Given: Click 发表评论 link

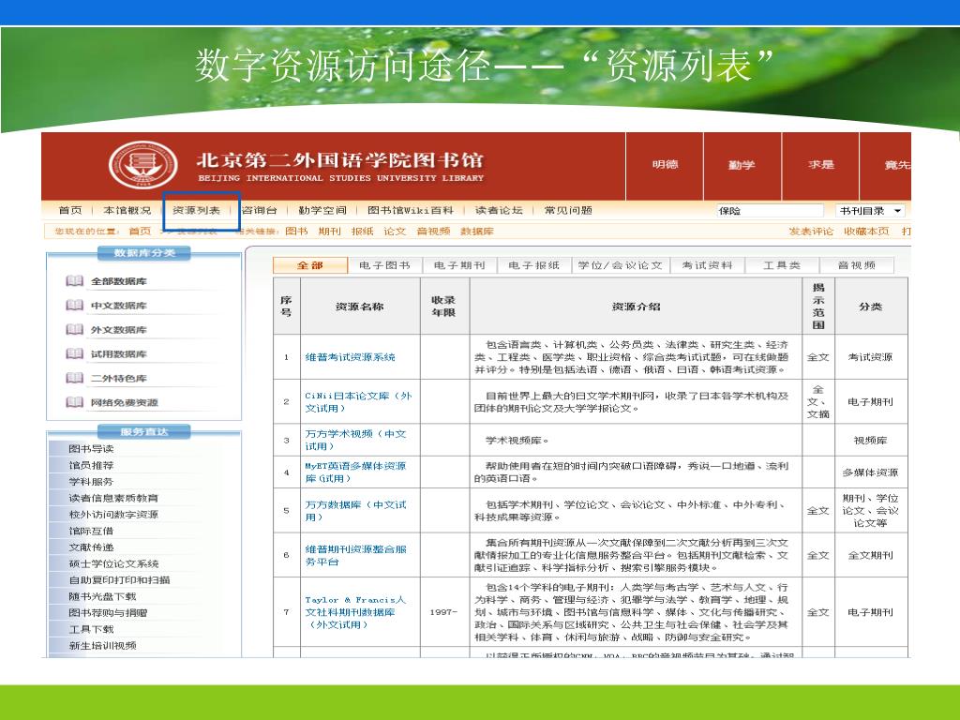Looking at the screenshot, I should pyautogui.click(x=811, y=231).
